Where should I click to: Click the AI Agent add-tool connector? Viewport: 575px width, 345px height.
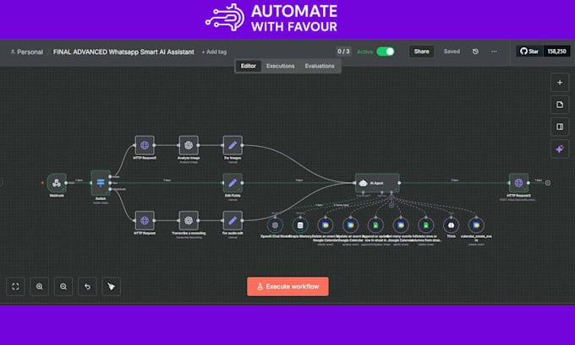(x=392, y=205)
